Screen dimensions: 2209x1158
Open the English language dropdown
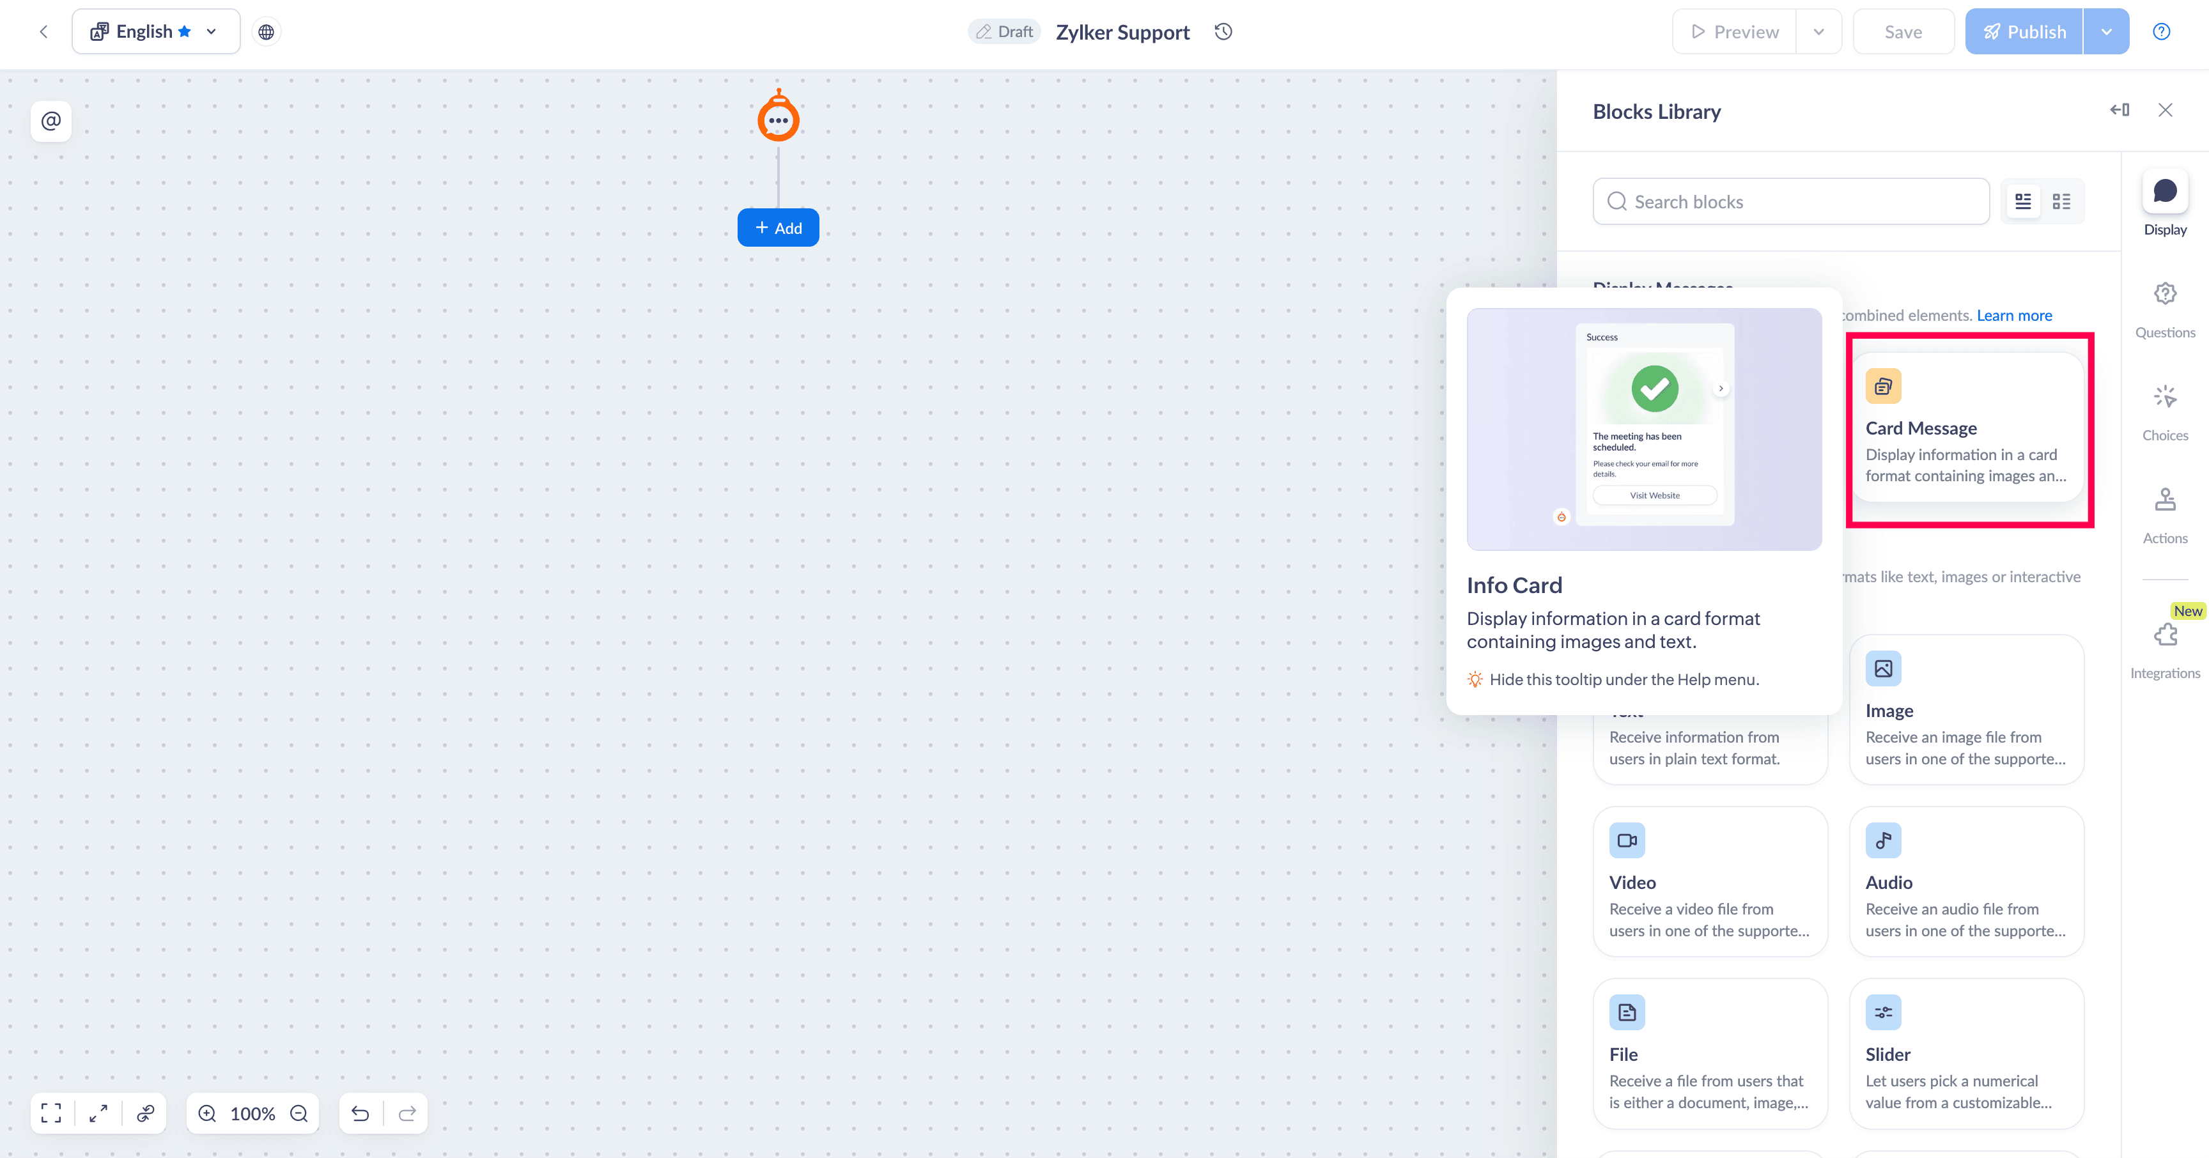156,32
